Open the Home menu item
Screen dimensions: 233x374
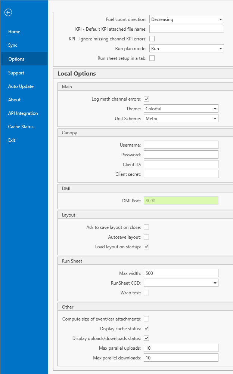click(14, 32)
